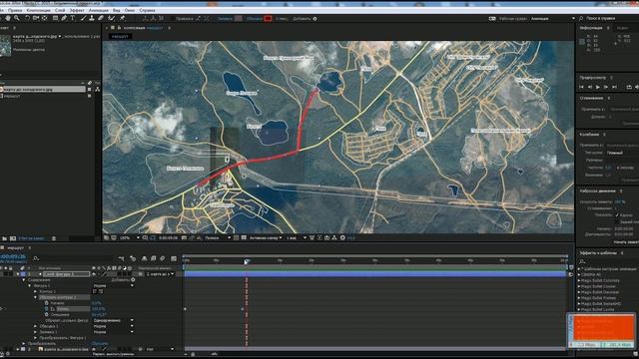This screenshot has width=639, height=359.
Task: Toggle the Кадры checkbox
Action: (617, 215)
